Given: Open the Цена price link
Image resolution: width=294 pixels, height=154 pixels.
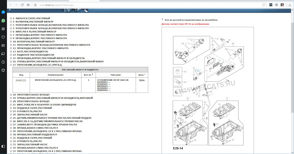Looking at the screenshot, I should tap(142, 80).
